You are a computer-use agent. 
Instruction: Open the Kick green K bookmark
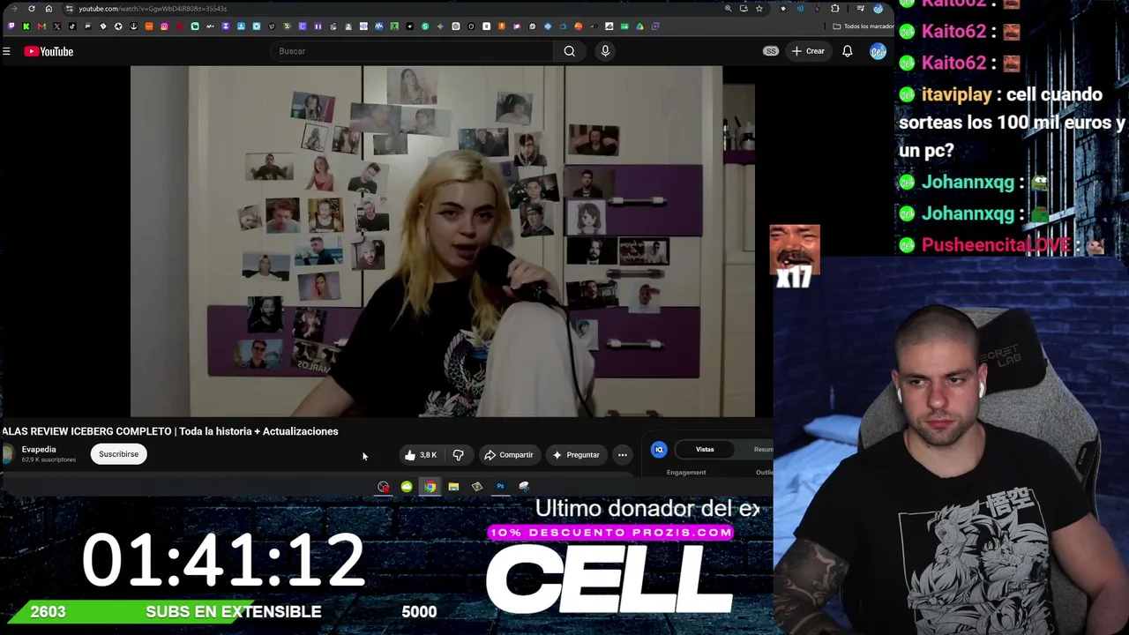[x=26, y=26]
